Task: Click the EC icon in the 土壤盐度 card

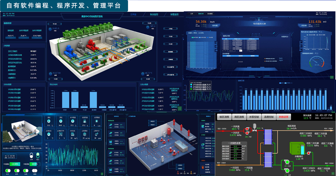Action: click(x=49, y=134)
